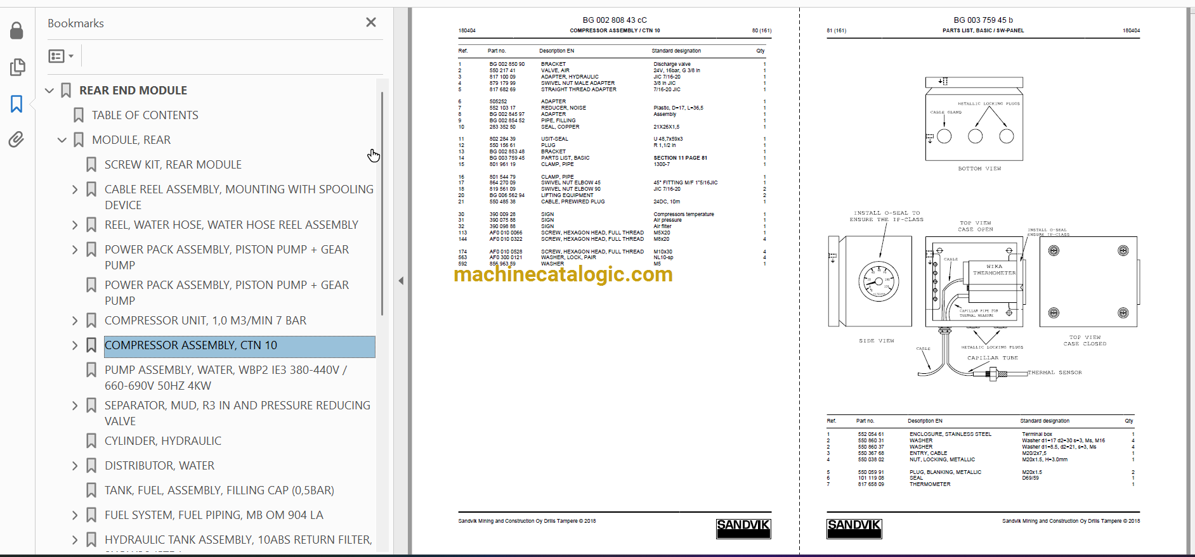Click part number BG 002 850 90
This screenshot has width=1195, height=557.
pos(507,64)
